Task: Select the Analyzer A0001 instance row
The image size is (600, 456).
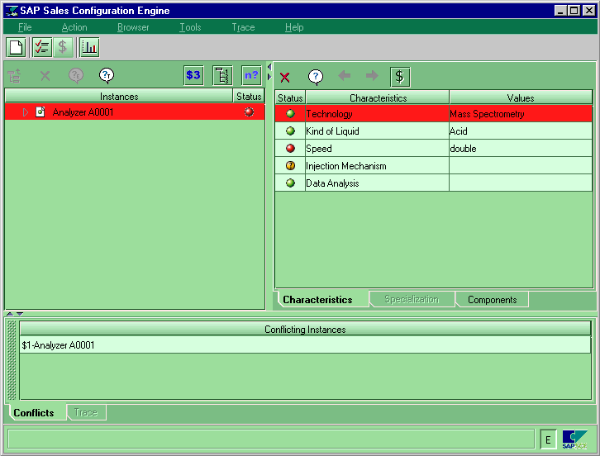Action: coord(135,112)
